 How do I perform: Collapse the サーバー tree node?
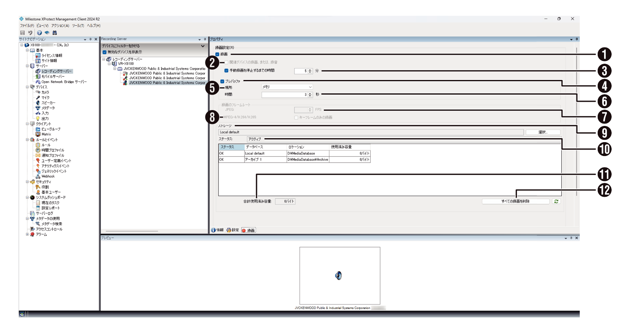pos(27,66)
